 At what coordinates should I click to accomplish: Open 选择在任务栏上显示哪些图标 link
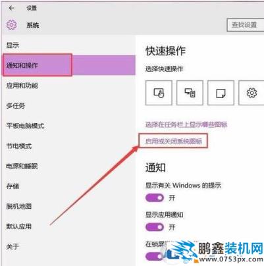[x=186, y=124]
